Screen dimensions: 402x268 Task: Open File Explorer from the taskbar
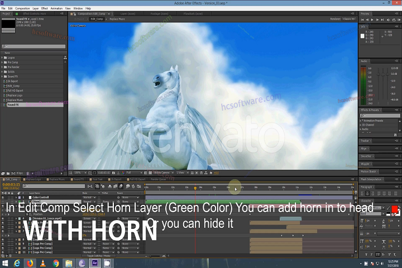(x=69, y=263)
